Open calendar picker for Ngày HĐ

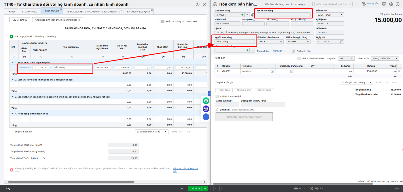click(342, 42)
